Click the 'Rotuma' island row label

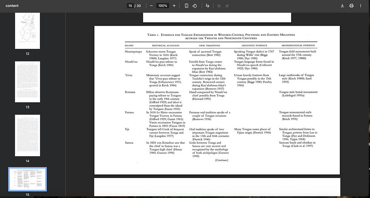click(130, 92)
